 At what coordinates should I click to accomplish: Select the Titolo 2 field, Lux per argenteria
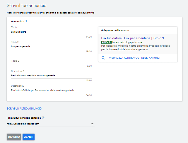51,46
